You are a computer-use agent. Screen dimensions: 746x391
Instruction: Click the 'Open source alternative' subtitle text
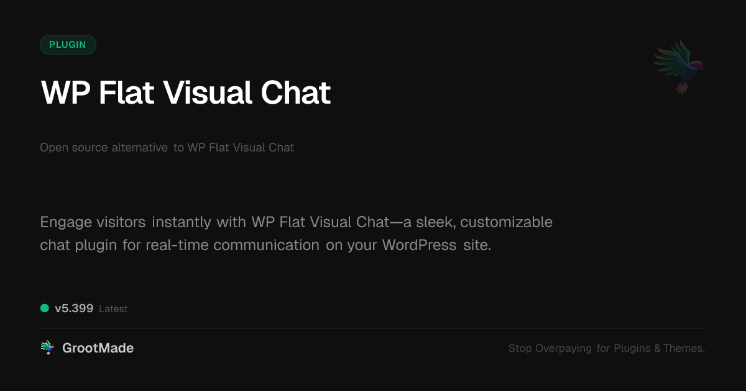(104, 148)
